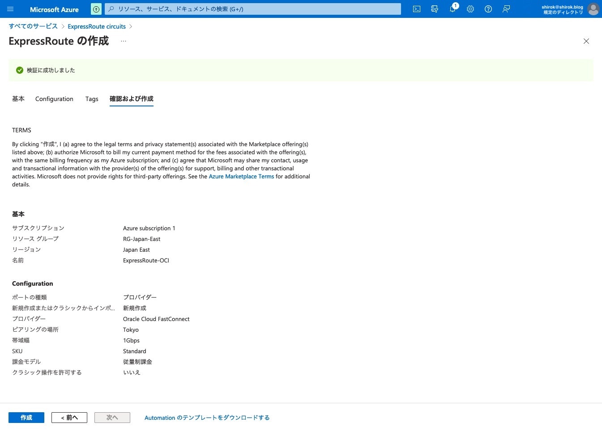Click the 検証に成功しました message
This screenshot has height=431, width=602.
[x=51, y=70]
